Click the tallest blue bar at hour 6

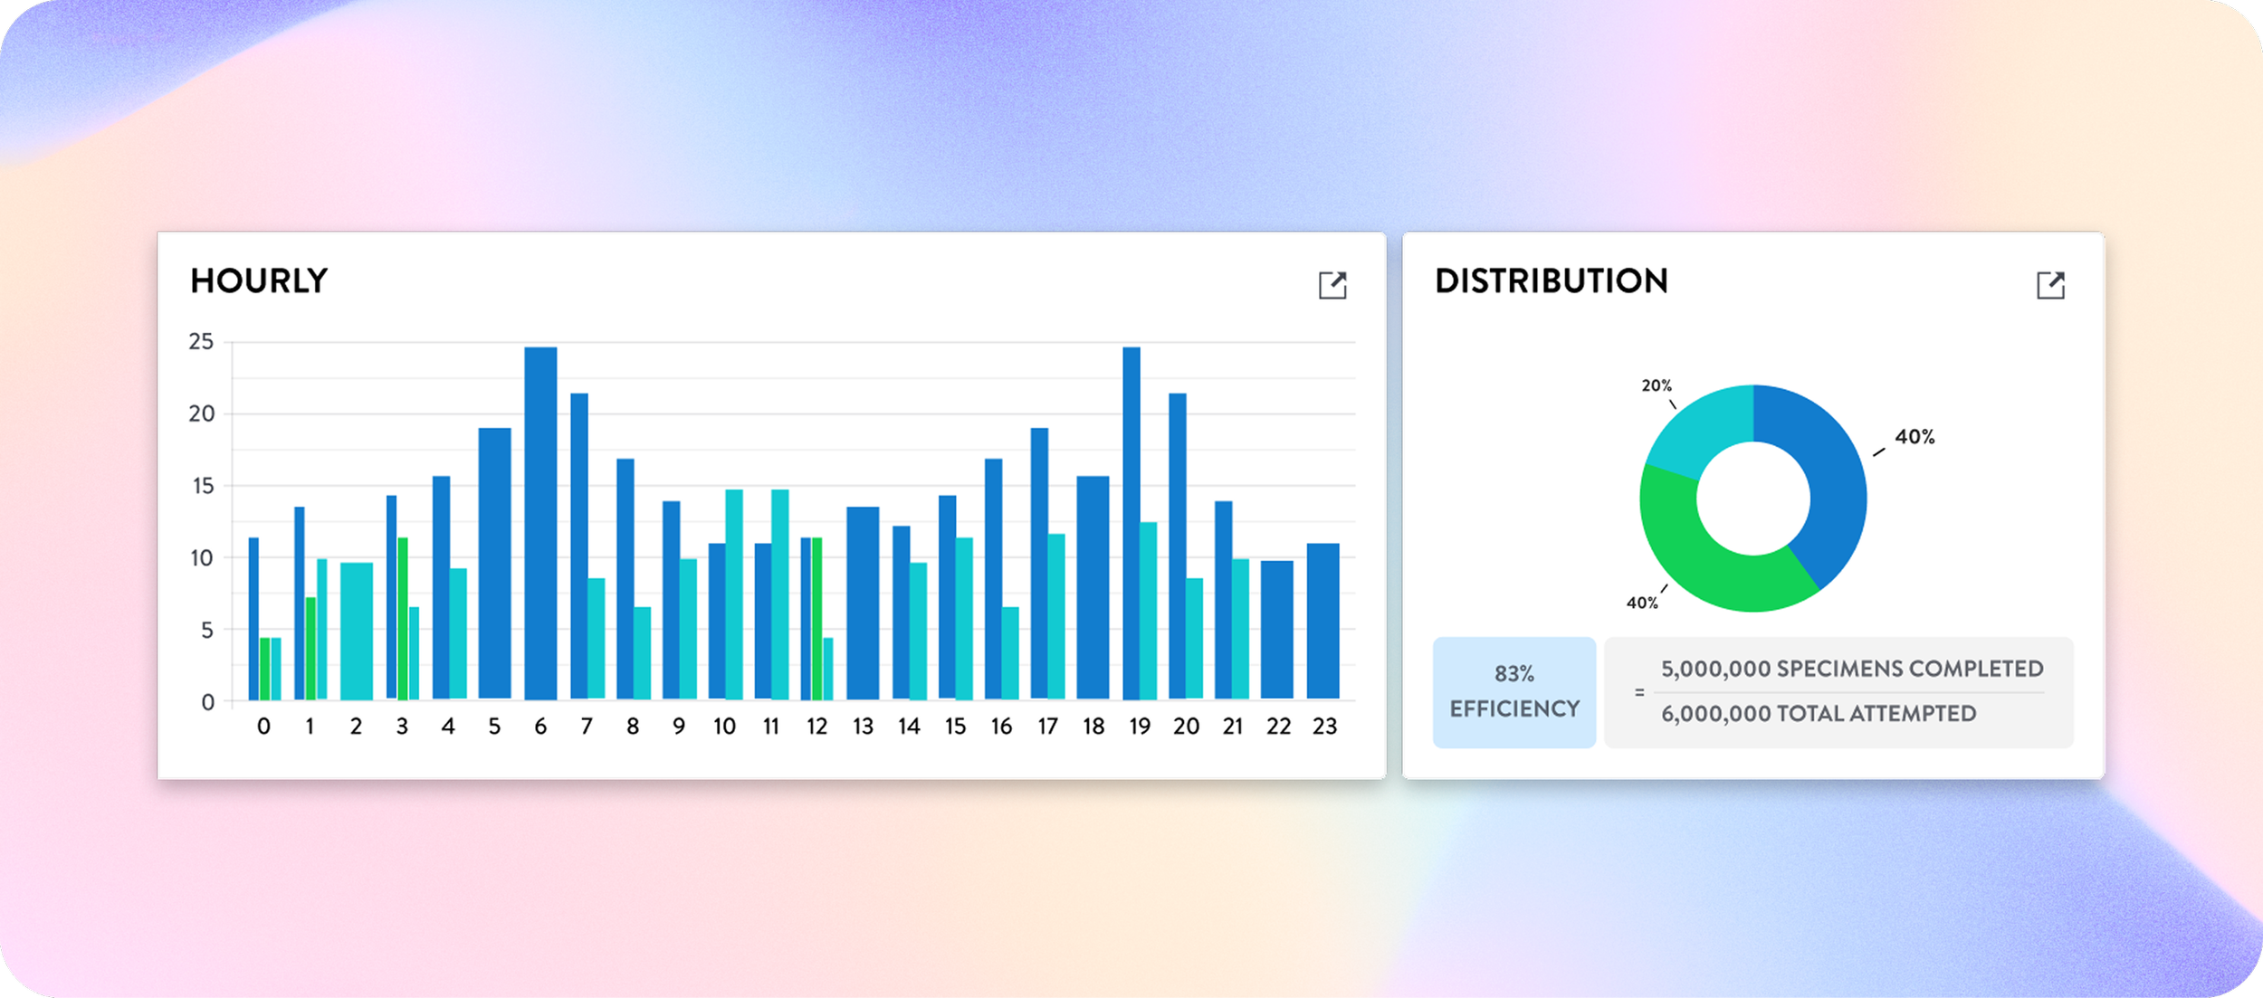pyautogui.click(x=540, y=523)
